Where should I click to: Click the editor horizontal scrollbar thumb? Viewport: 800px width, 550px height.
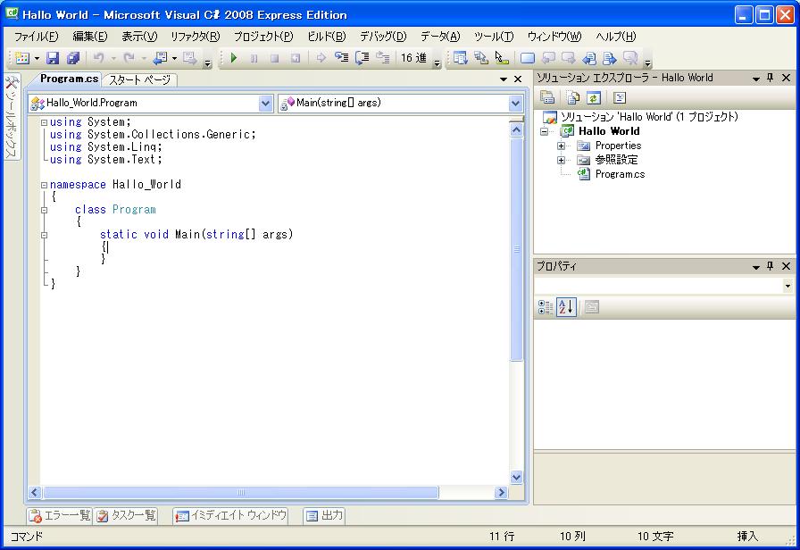[241, 492]
